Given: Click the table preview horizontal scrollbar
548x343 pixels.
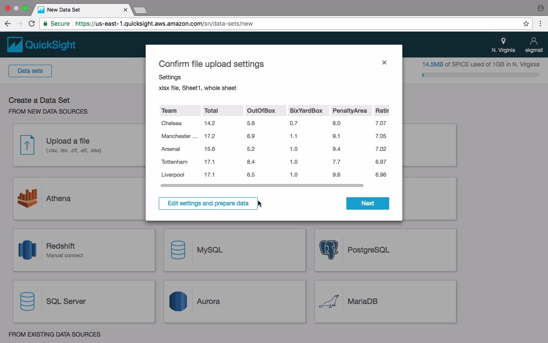Looking at the screenshot, I should pos(262,185).
